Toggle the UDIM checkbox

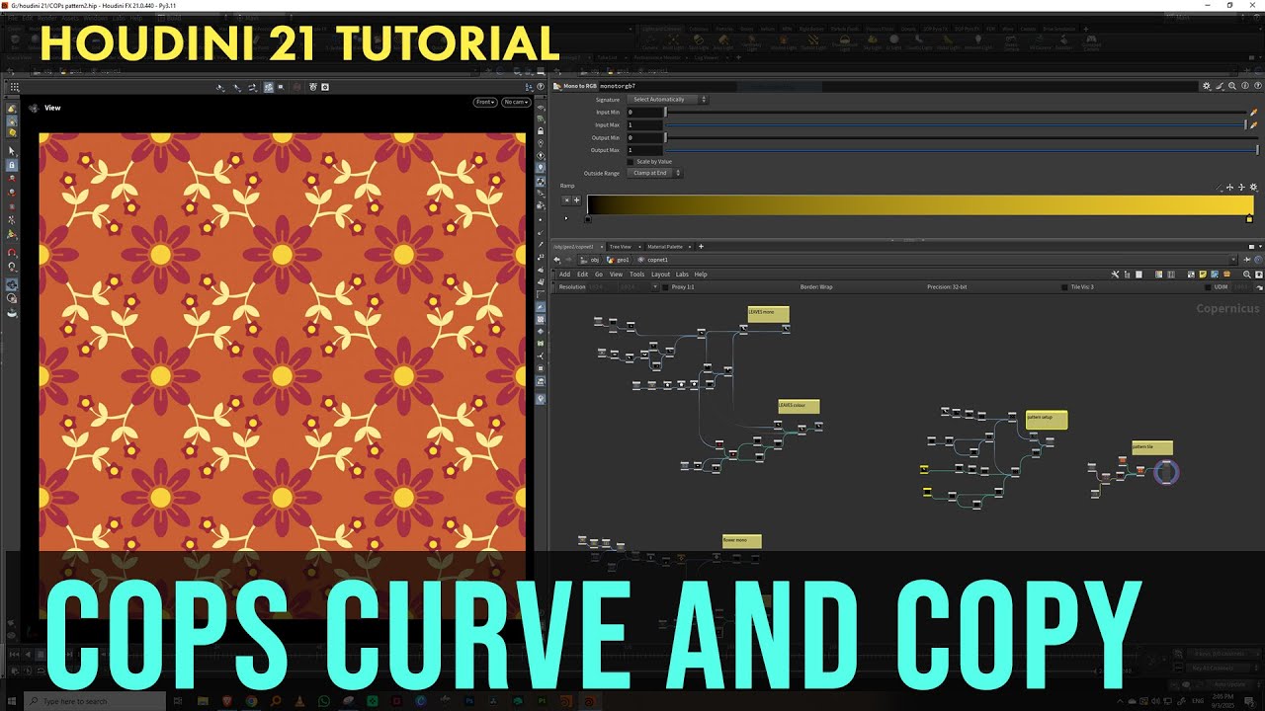[x=1208, y=287]
